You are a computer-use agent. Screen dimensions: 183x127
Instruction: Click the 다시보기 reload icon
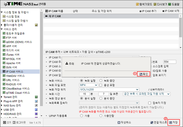click(x=155, y=4)
